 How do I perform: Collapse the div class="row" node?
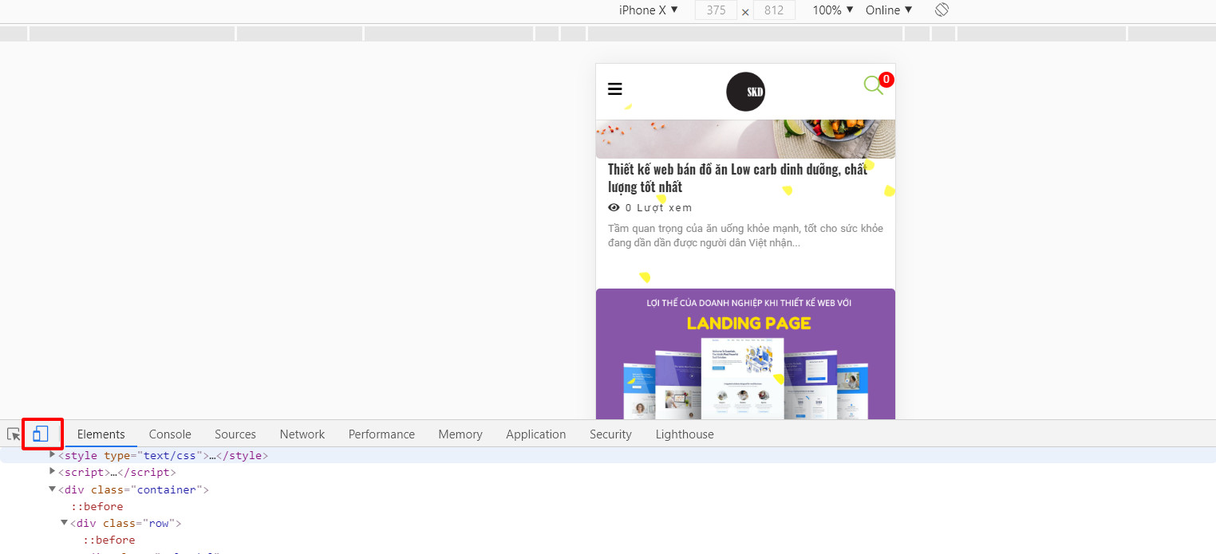tap(65, 522)
